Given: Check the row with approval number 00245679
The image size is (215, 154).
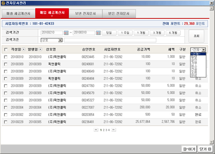Looking at the screenshot, I should 5,93.
